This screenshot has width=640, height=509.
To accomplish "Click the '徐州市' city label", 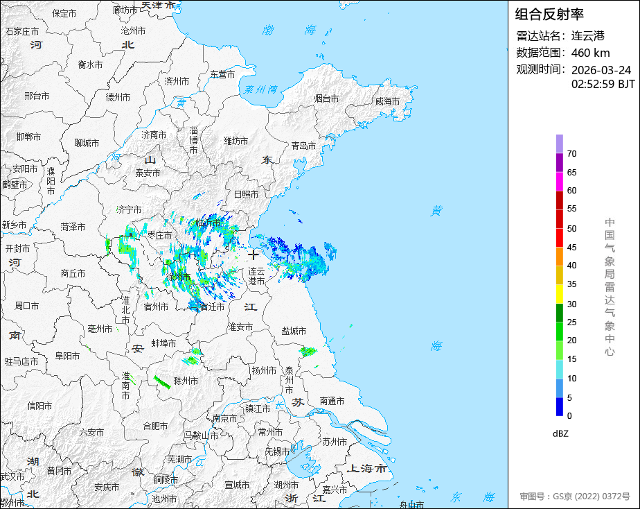I will click(178, 277).
